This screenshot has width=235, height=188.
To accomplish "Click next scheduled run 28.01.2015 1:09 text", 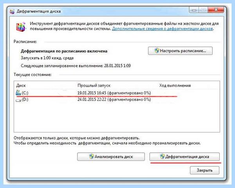I will 76,66.
